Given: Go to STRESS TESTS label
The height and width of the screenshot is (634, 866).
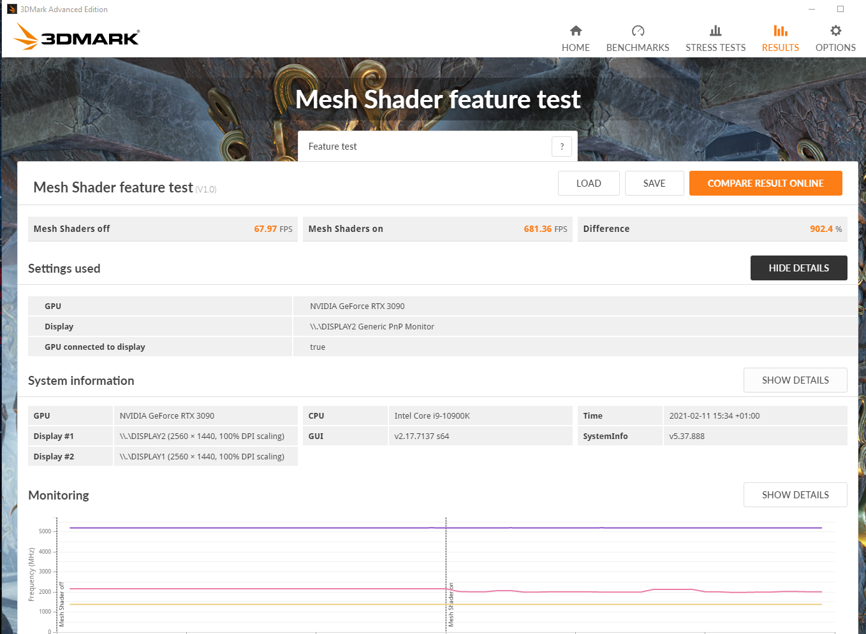Looking at the screenshot, I should point(716,48).
